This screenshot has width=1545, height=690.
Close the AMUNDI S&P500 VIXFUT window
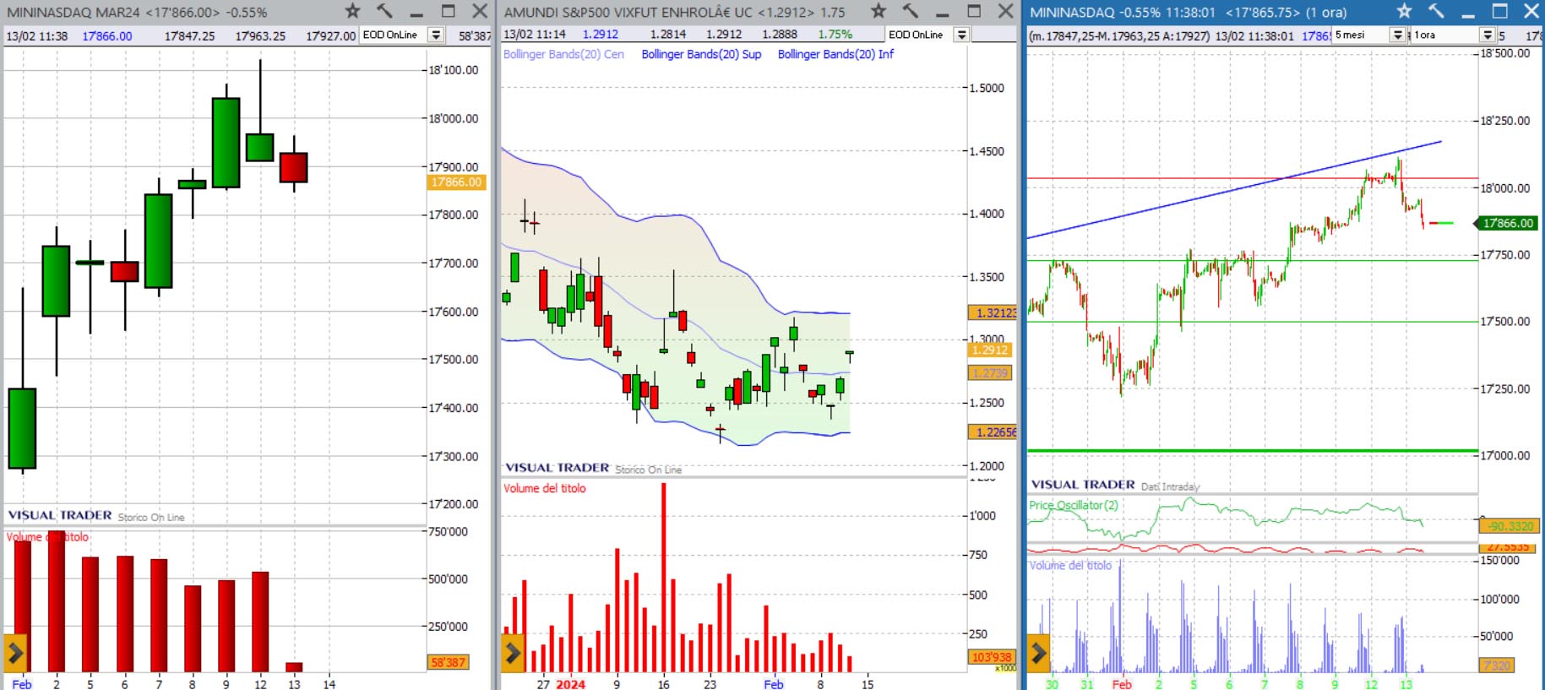(x=1005, y=11)
